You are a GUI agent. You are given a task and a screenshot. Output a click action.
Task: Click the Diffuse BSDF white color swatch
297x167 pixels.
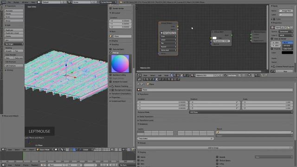[x=214, y=38]
